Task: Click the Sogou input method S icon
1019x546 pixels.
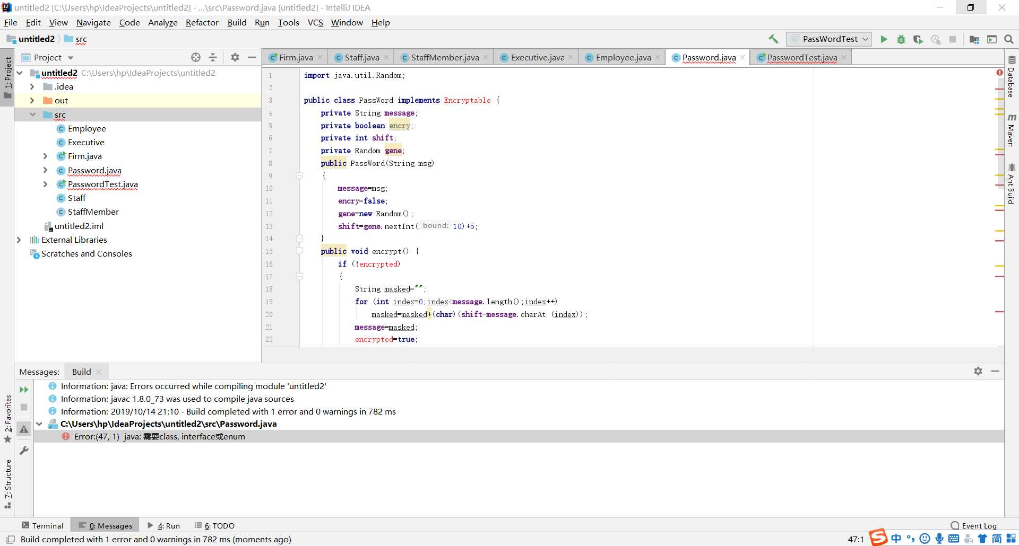Action: point(878,537)
